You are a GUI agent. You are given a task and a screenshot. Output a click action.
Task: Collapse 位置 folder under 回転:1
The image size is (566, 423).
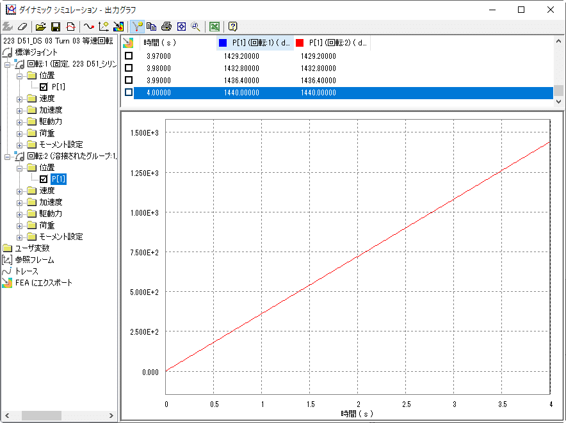19,76
